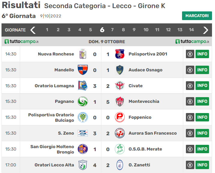Open INFO for Pagnano vs Montevecchia
Viewport: 215px width, 173px height.
pos(202,102)
